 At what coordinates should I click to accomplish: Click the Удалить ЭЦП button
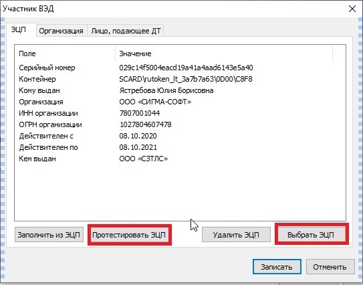coord(236,235)
